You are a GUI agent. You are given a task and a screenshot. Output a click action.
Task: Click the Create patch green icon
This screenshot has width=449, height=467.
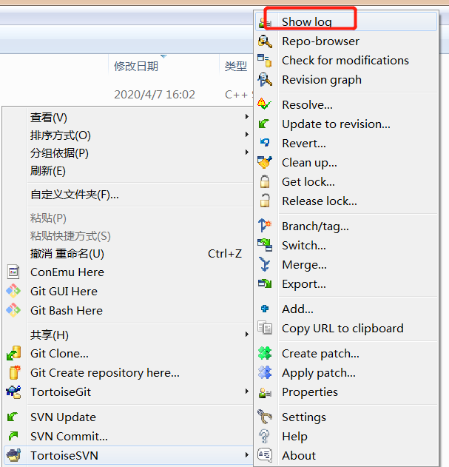[x=265, y=353]
